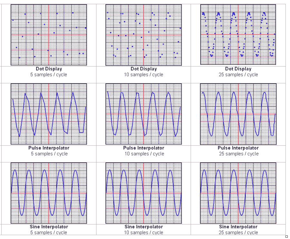Select the Sine Interpolator 10 samples waveform
This screenshot has height=239, width=290.
[x=144, y=193]
